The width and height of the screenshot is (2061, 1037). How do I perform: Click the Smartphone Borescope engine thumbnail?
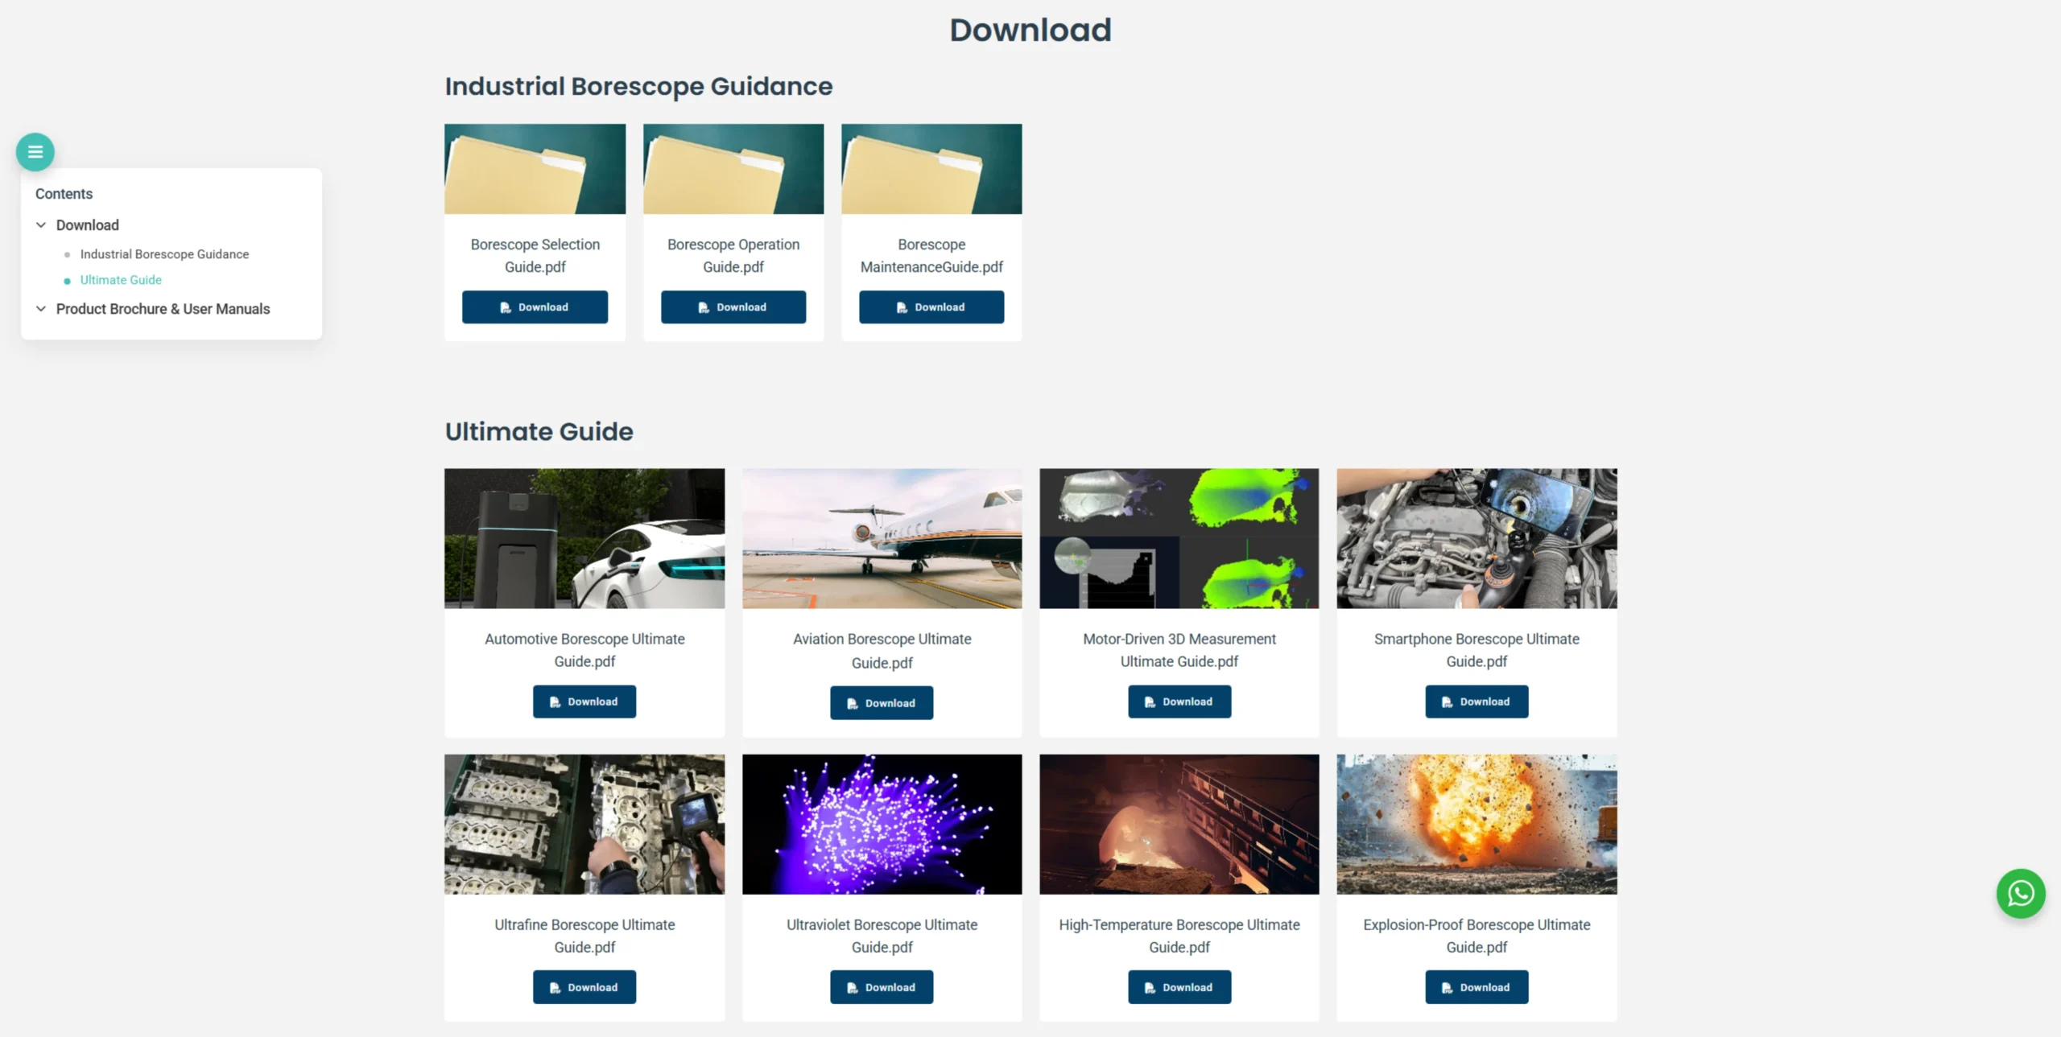click(1477, 538)
